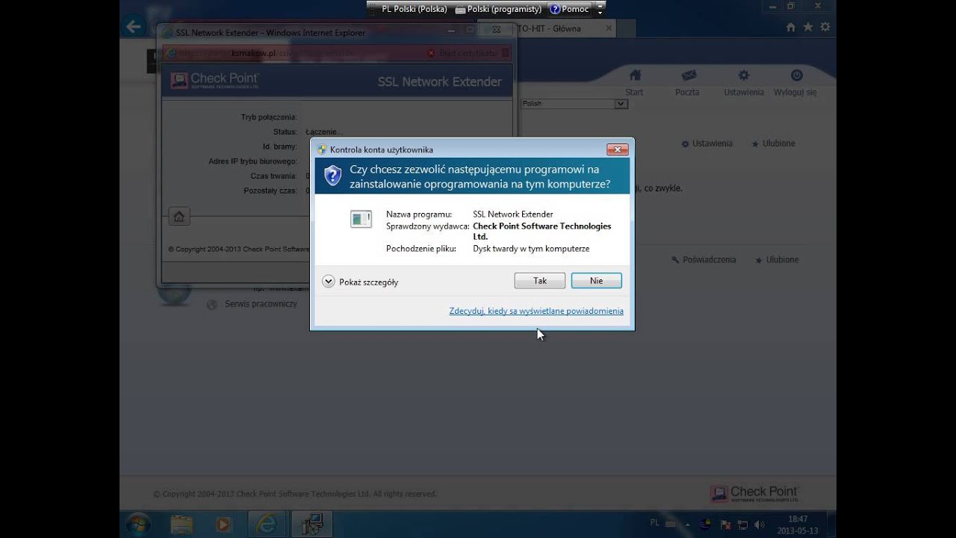Click the browser back arrow button

(134, 28)
